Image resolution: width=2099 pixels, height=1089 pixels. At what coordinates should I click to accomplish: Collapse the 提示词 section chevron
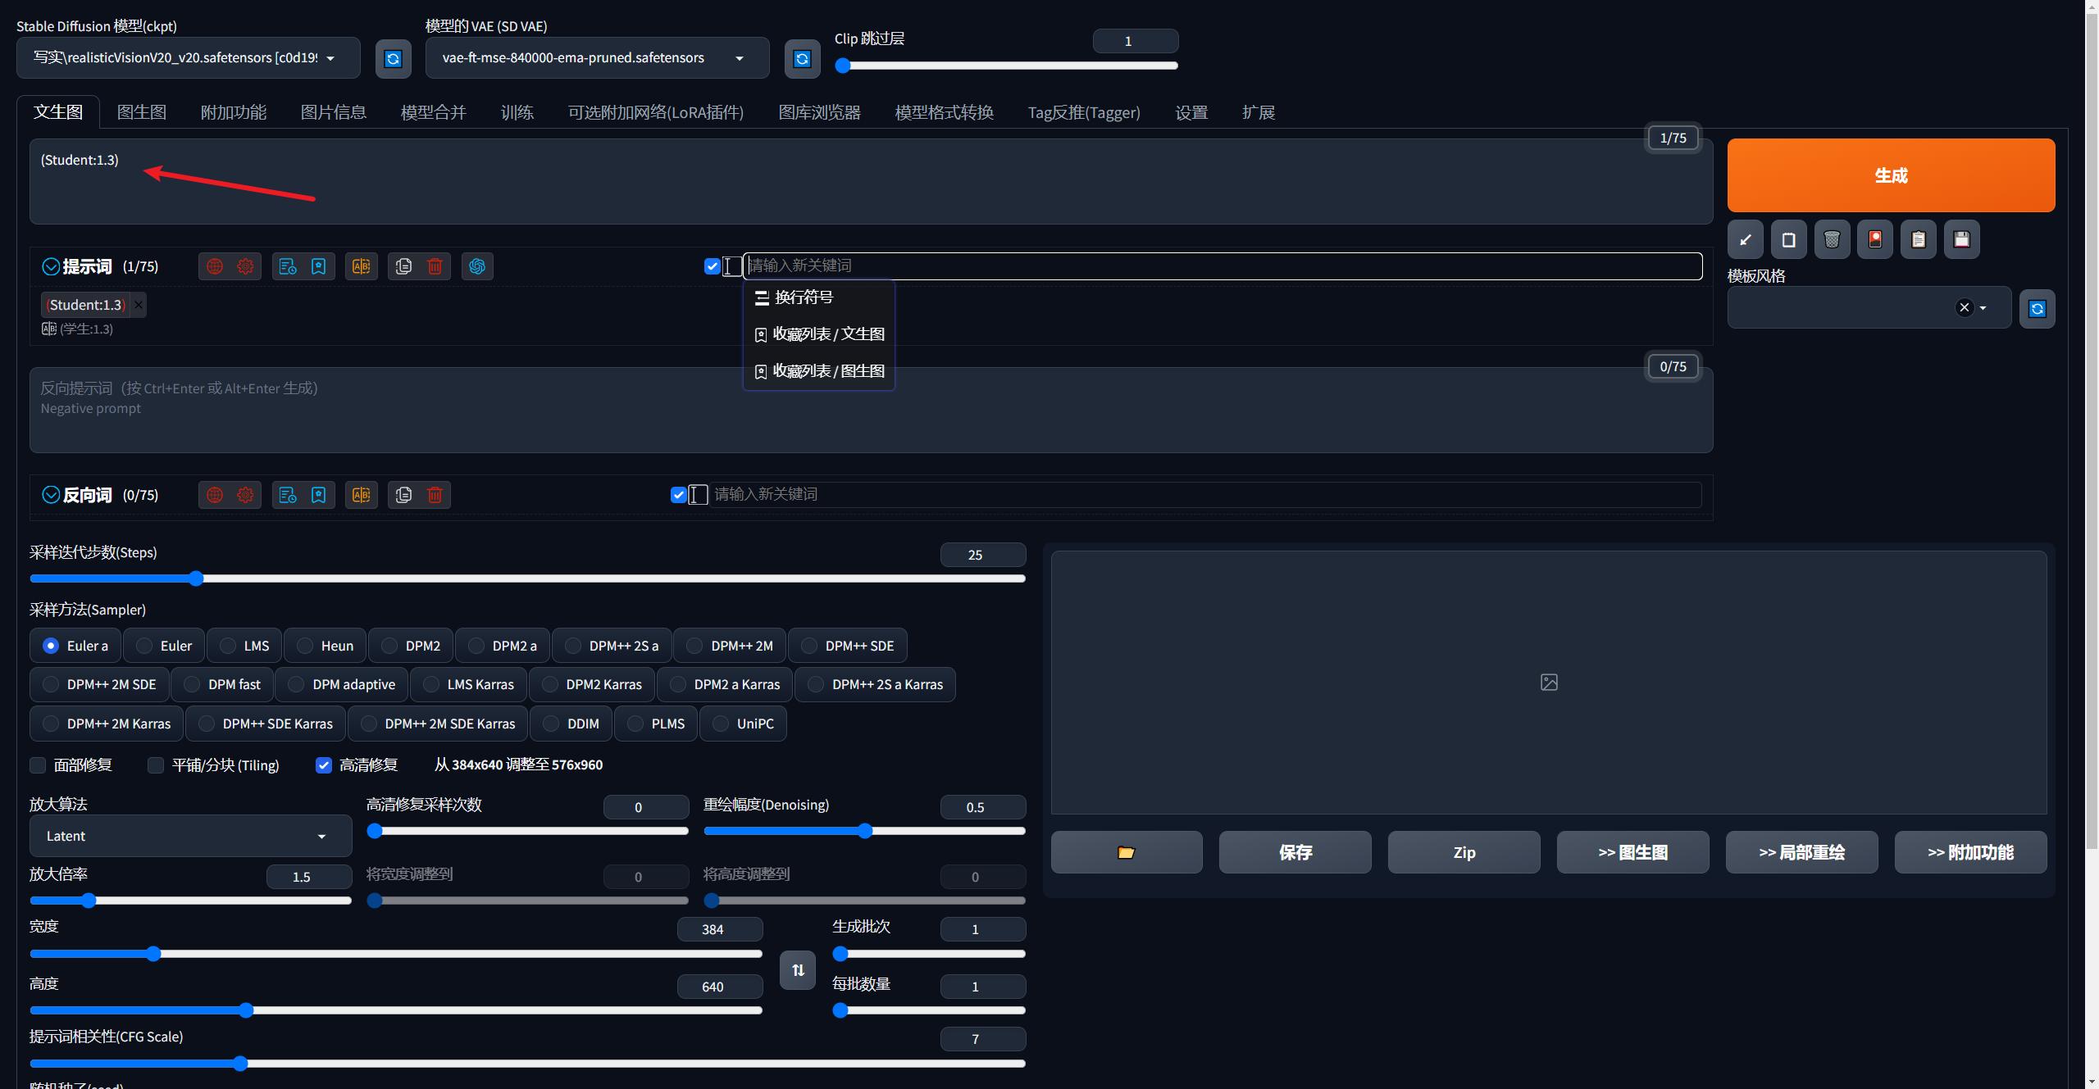point(51,266)
